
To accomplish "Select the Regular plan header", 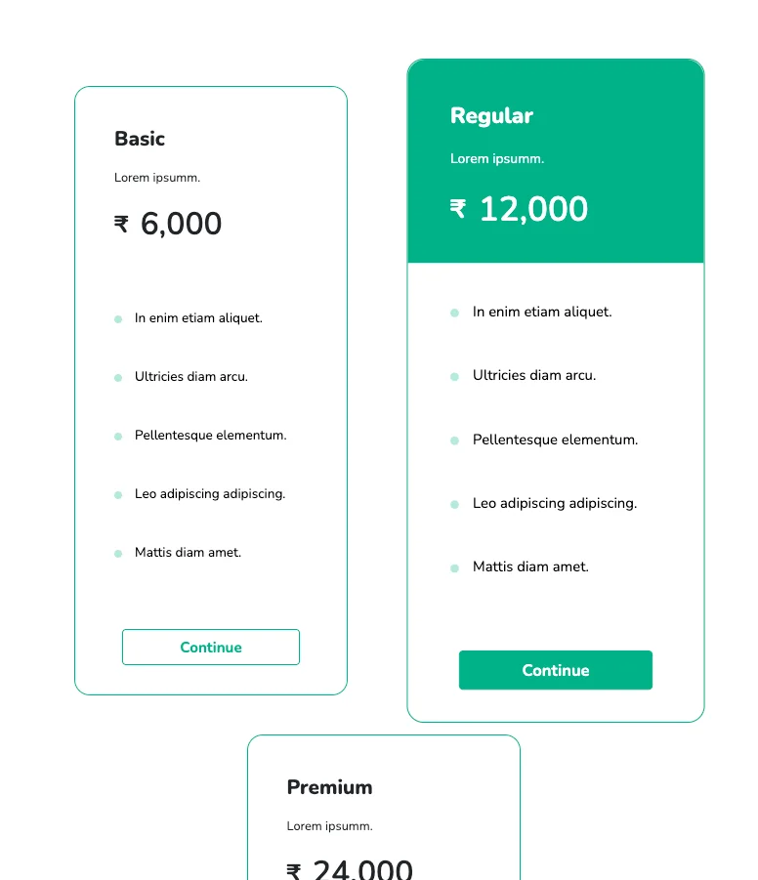I will point(491,115).
